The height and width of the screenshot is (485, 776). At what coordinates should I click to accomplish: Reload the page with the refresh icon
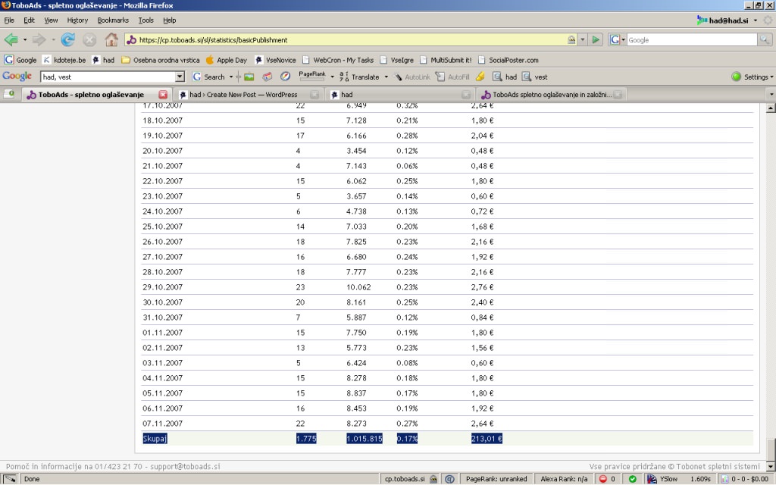pos(68,39)
